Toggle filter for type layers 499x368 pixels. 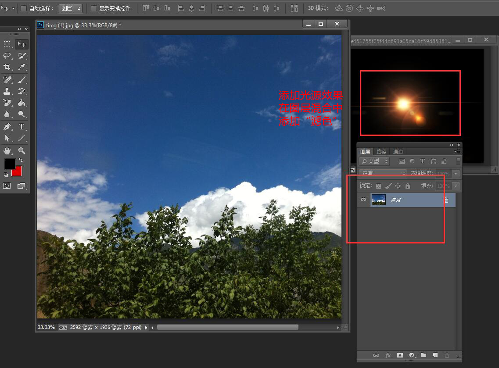tap(423, 161)
